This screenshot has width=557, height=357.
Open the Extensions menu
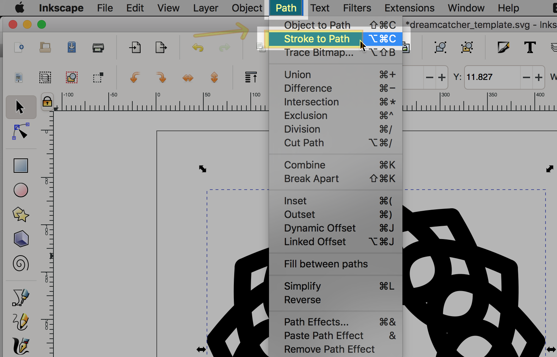point(409,8)
